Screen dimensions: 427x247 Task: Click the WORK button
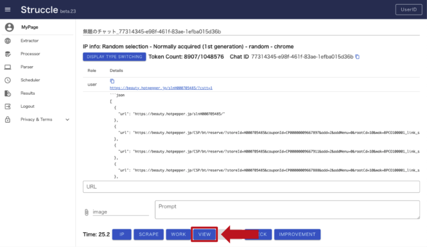coord(178,234)
